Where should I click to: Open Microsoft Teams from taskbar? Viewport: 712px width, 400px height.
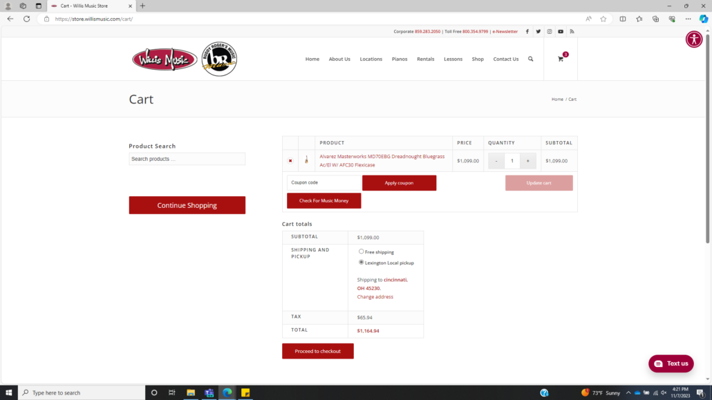click(x=209, y=392)
